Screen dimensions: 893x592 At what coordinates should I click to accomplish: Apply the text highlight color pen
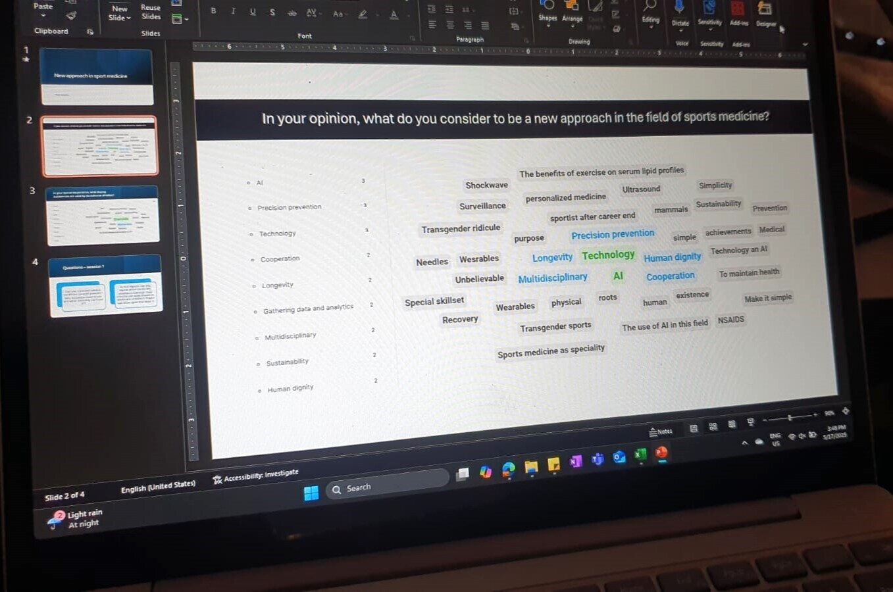click(363, 14)
